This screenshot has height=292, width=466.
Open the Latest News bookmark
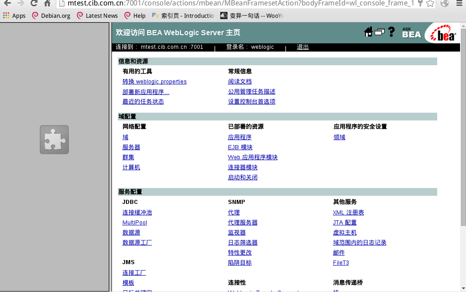click(x=97, y=16)
